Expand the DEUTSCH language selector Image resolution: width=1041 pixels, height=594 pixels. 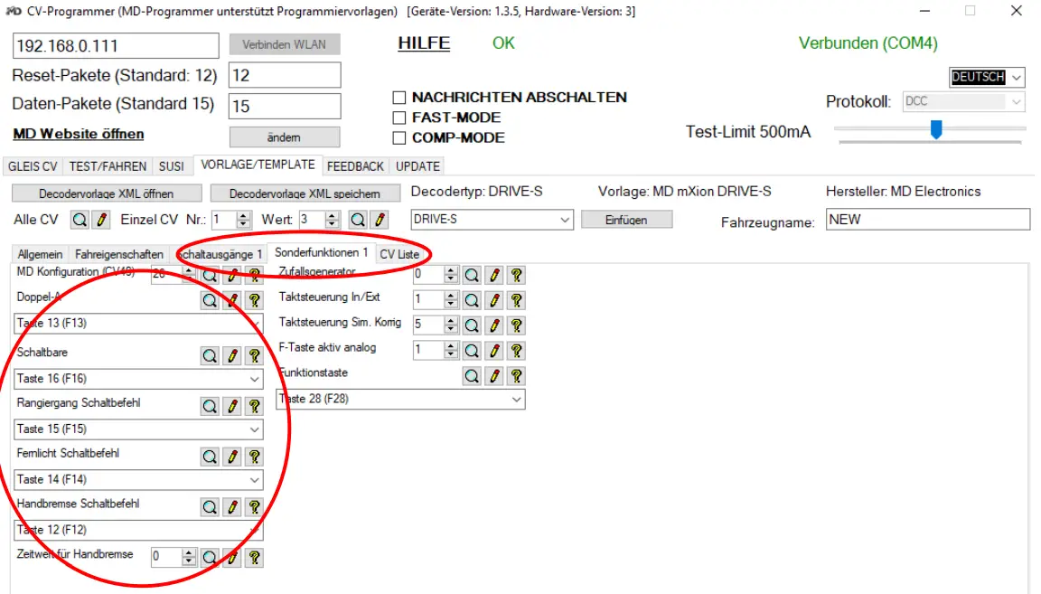[x=1017, y=77]
